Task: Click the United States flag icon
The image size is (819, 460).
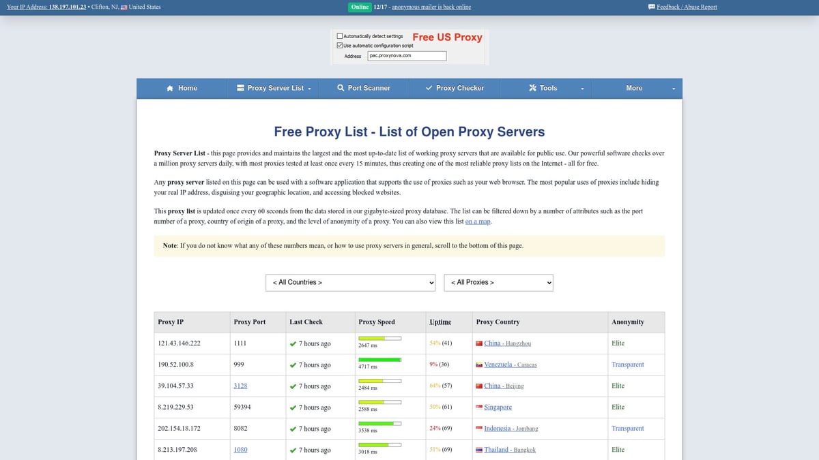Action: (x=123, y=7)
